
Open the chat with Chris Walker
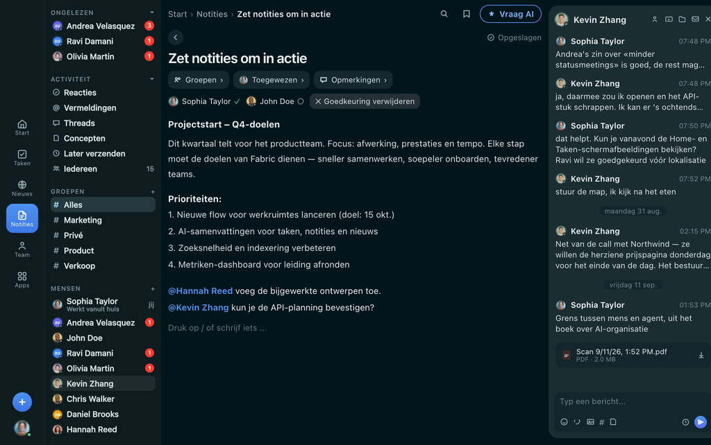pos(103,399)
